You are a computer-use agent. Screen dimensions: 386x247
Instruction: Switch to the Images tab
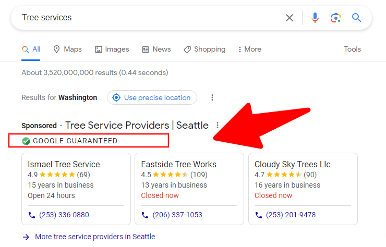tap(112, 50)
